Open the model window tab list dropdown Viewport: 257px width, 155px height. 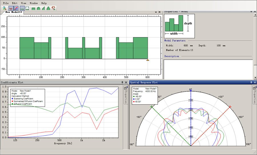156,12
